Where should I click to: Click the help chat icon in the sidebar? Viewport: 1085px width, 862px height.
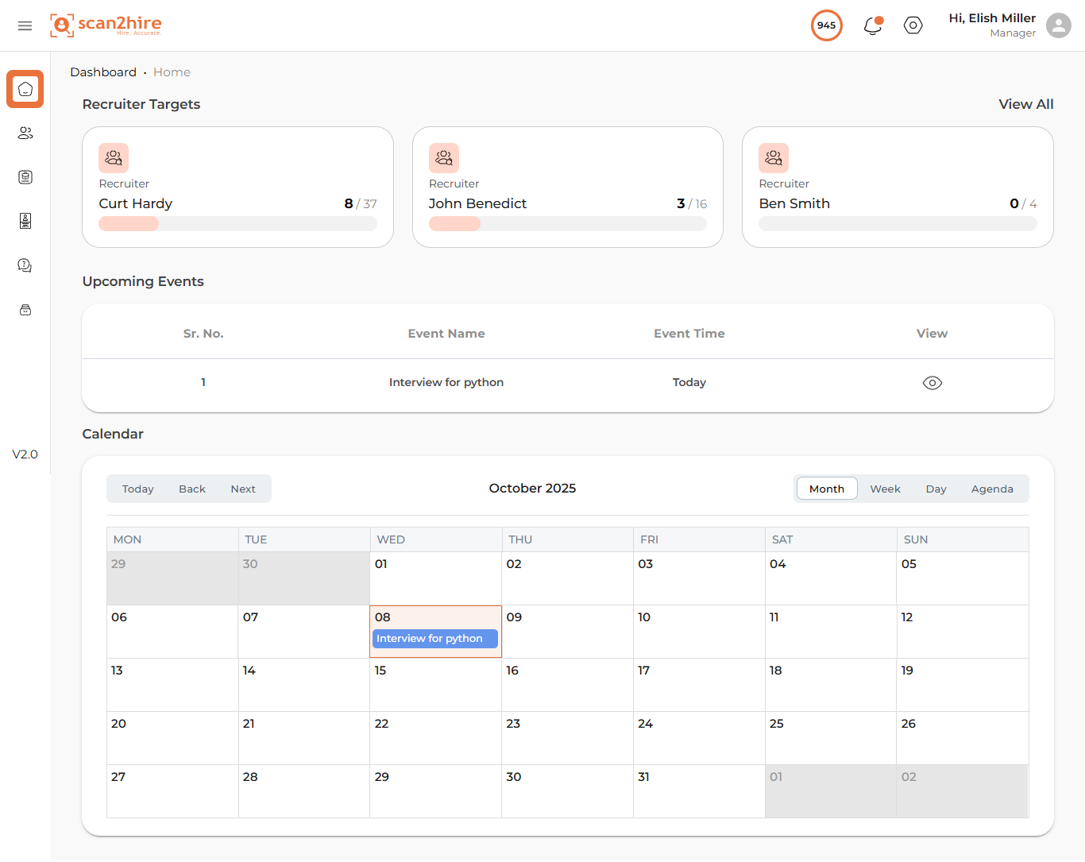25,265
